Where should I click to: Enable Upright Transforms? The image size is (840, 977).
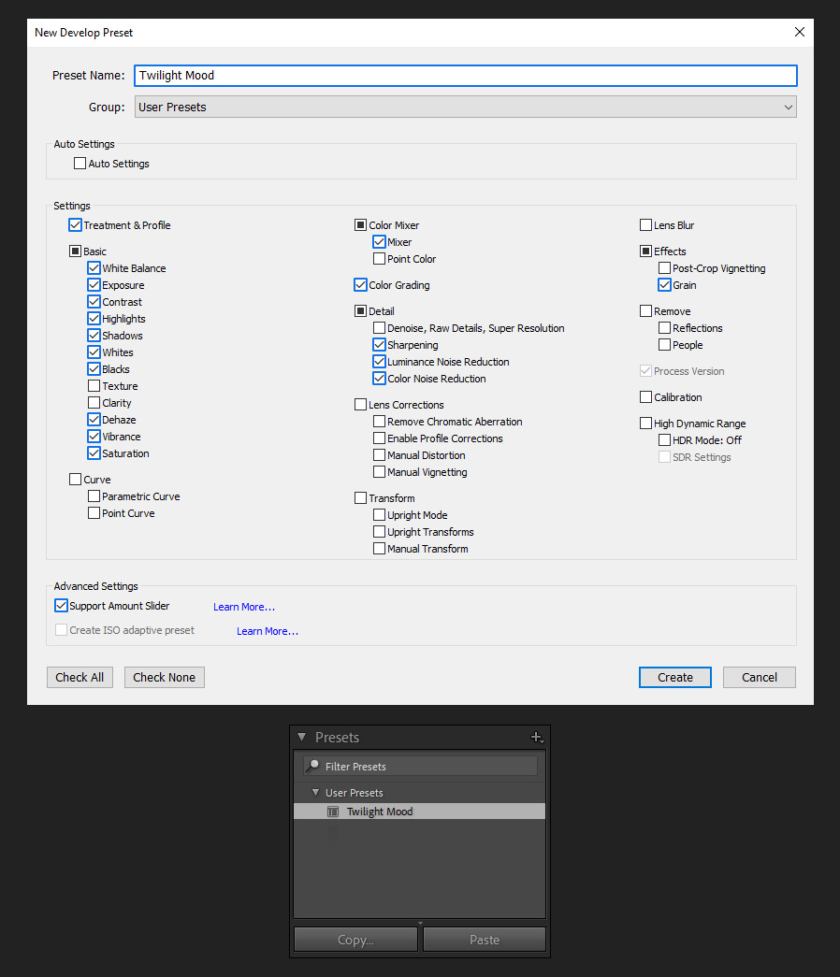[x=379, y=531]
